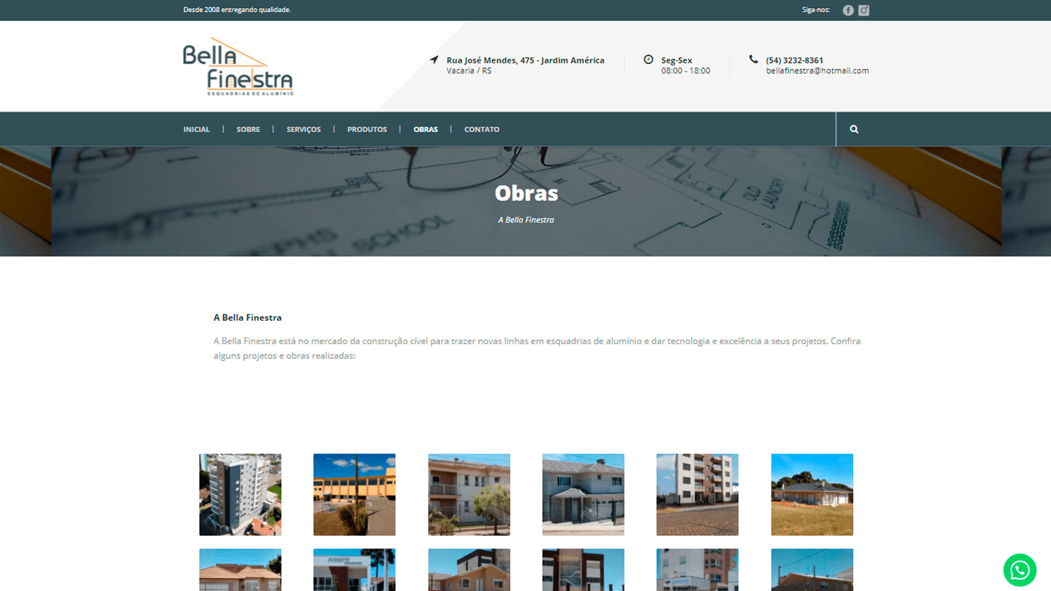Open white and brick apartment block thumbnail
This screenshot has height=591, width=1051.
(x=697, y=495)
